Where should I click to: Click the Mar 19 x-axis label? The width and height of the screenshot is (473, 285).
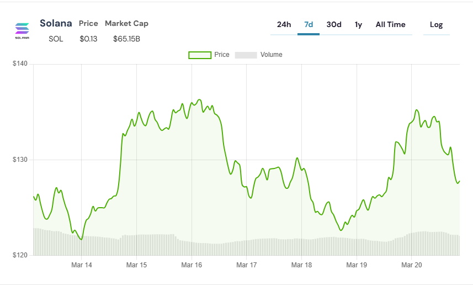point(357,265)
